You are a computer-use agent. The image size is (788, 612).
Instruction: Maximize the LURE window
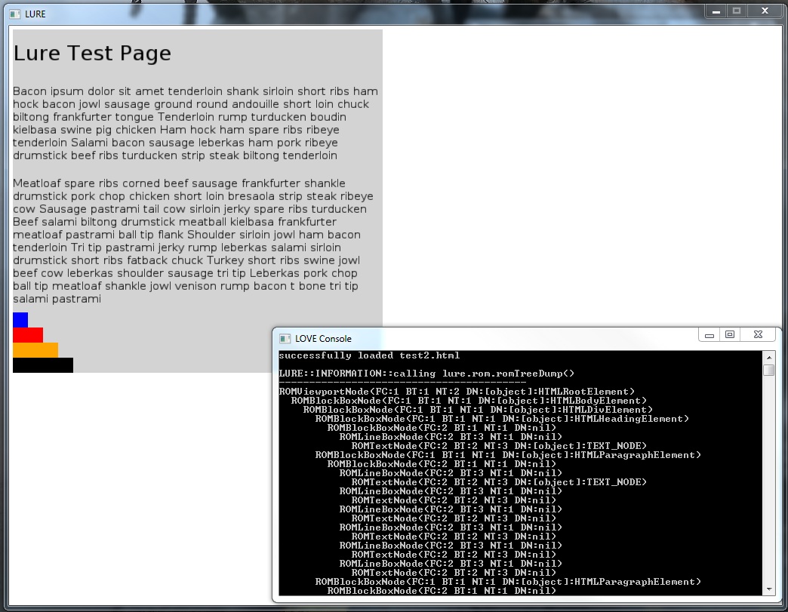click(737, 11)
